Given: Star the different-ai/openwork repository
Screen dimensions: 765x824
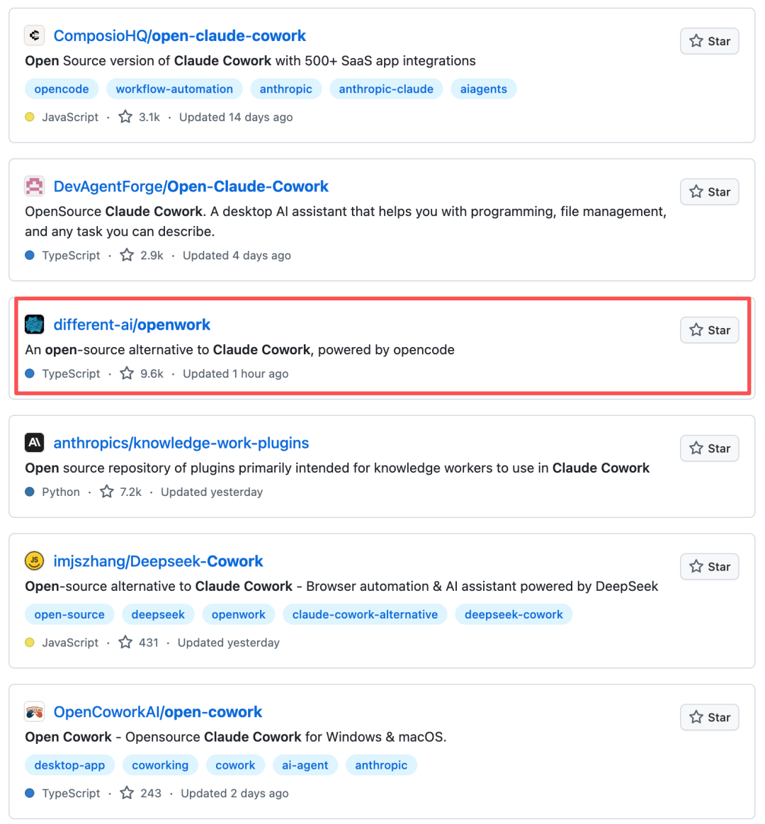Looking at the screenshot, I should [709, 330].
